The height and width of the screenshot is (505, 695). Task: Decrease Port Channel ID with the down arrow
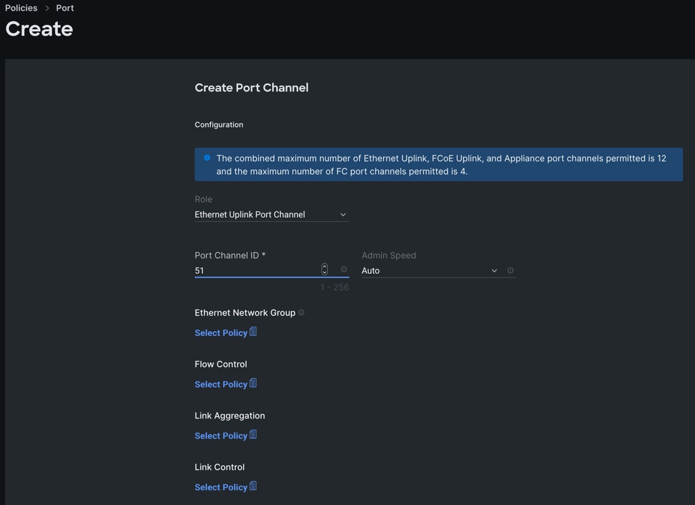point(324,273)
